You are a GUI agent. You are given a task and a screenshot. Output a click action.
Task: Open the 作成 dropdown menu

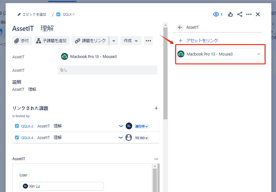[x=131, y=41]
